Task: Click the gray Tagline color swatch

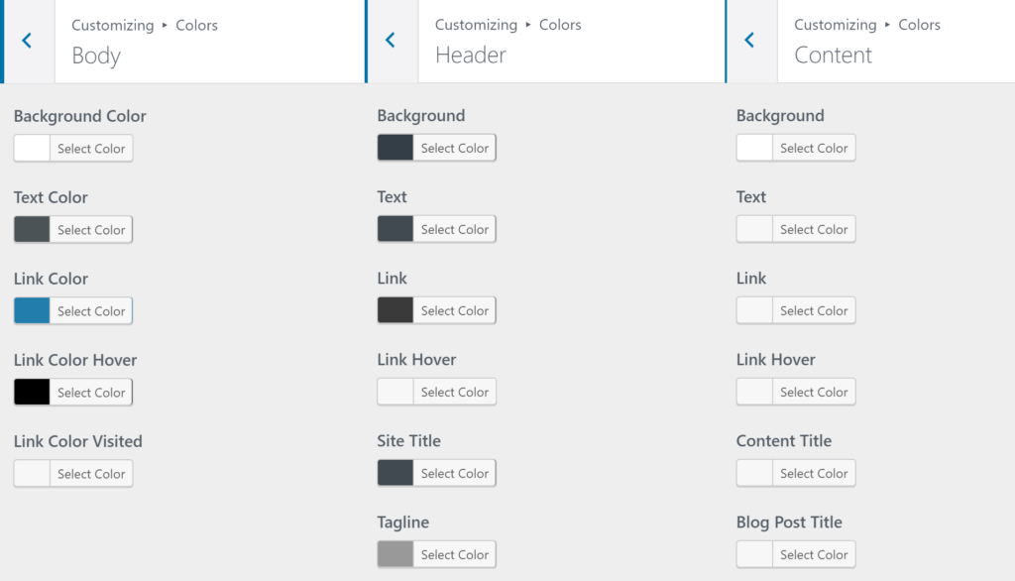Action: (395, 554)
